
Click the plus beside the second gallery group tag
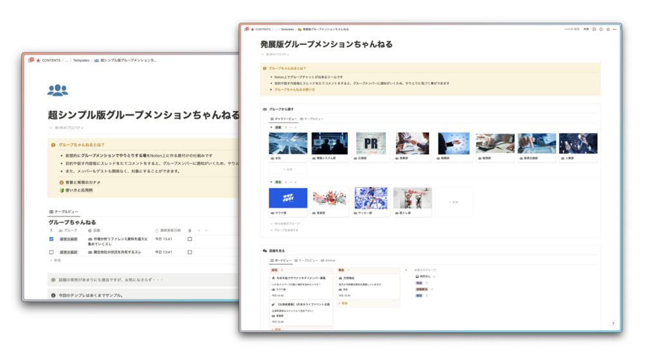296,182
